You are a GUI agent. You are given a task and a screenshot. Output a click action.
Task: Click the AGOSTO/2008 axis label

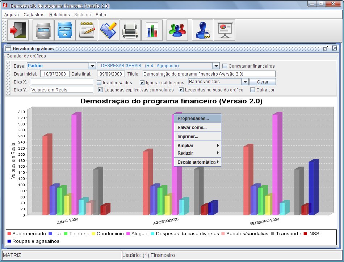[x=166, y=221]
